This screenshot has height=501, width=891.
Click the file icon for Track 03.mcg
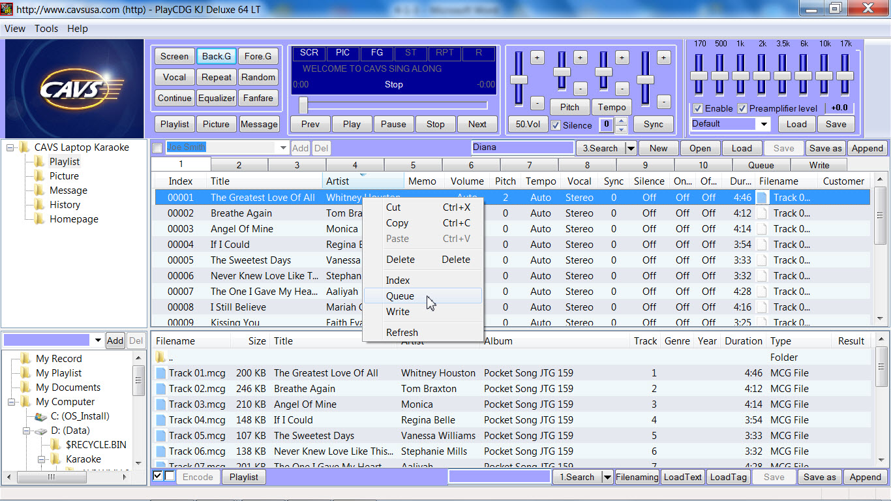click(x=161, y=404)
